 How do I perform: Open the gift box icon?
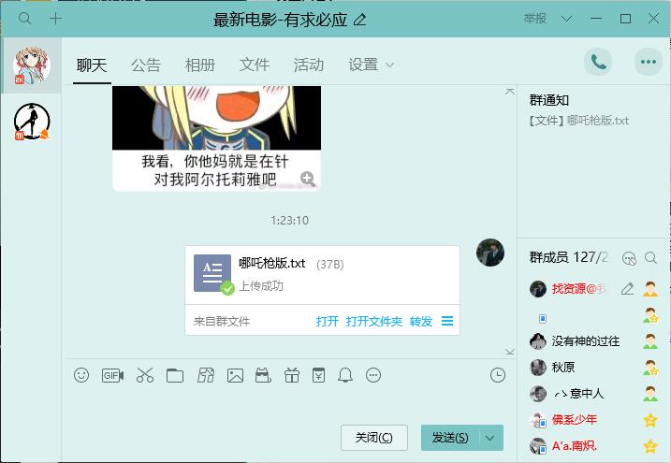click(292, 375)
